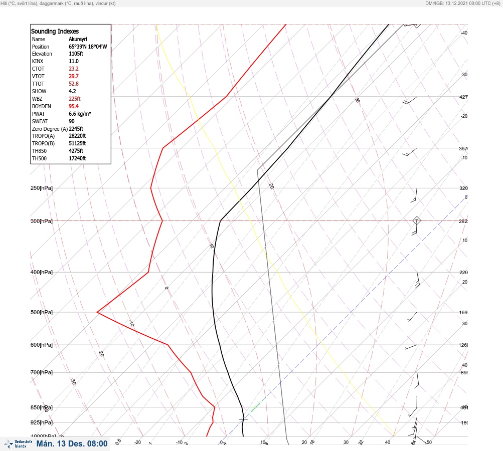Click the 'Mán. 13 Des. 08:00' date label
Viewport: 503px width, 451px height.
pos(72,443)
